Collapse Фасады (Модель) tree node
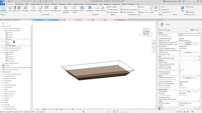Screen dimensions: 202x113 point(3,52)
